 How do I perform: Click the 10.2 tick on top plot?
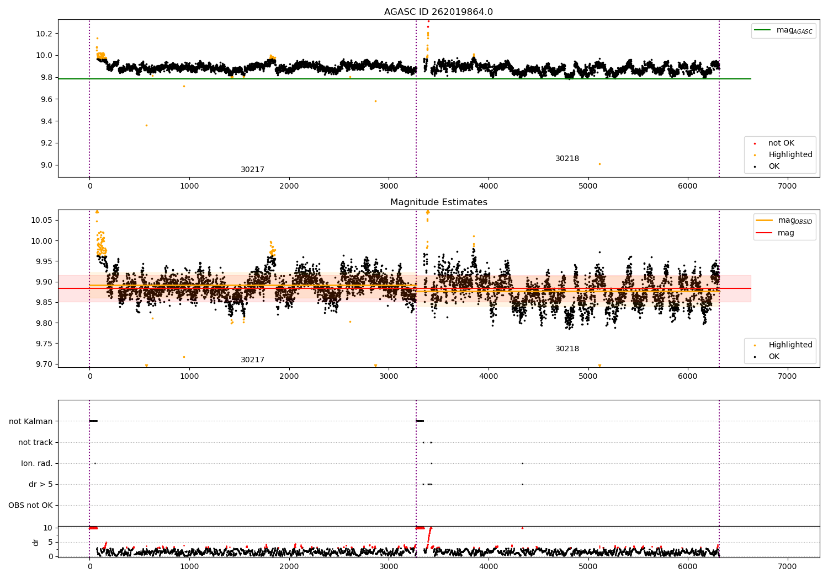(45, 34)
